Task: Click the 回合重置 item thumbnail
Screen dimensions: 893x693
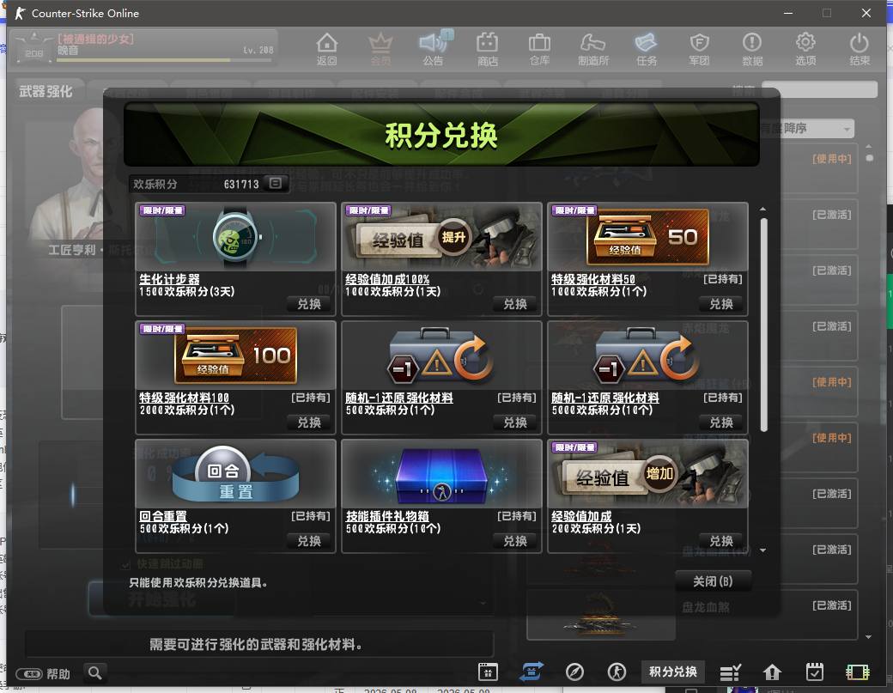Action: pyautogui.click(x=236, y=474)
